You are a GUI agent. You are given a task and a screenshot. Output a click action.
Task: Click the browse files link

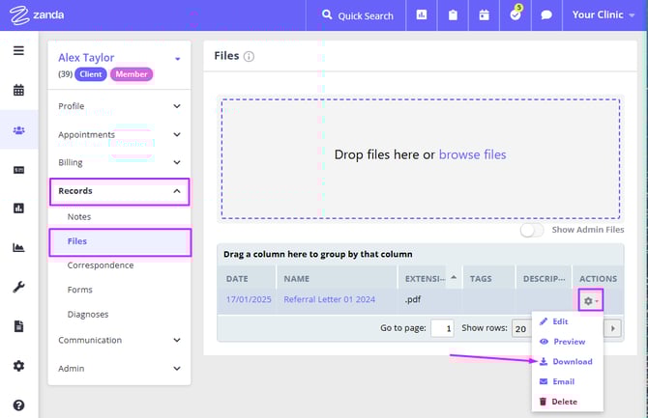click(x=472, y=154)
